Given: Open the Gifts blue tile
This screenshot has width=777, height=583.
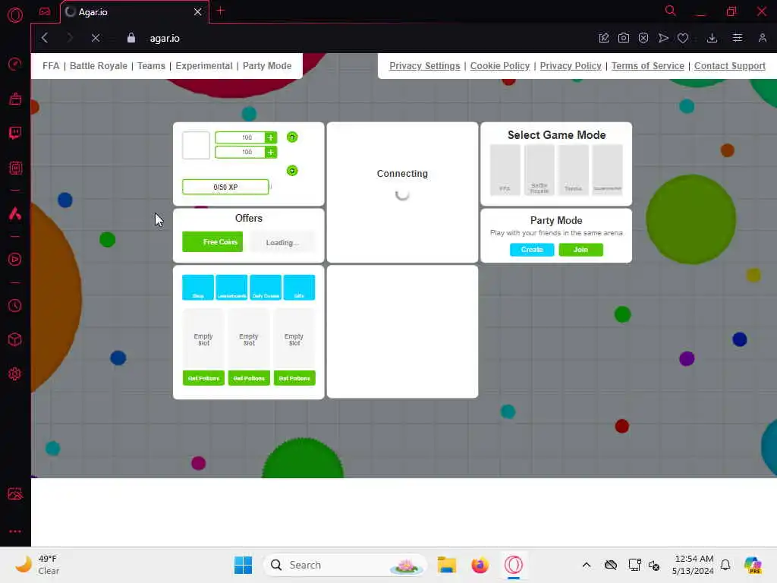Looking at the screenshot, I should point(299,288).
